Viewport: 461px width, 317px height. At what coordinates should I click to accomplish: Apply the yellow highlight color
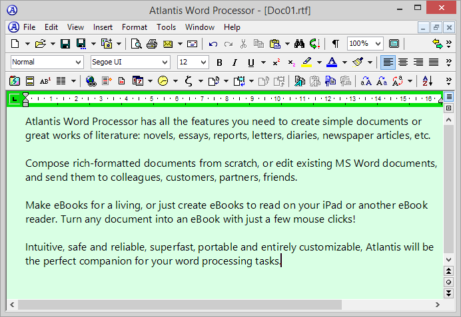click(x=306, y=62)
